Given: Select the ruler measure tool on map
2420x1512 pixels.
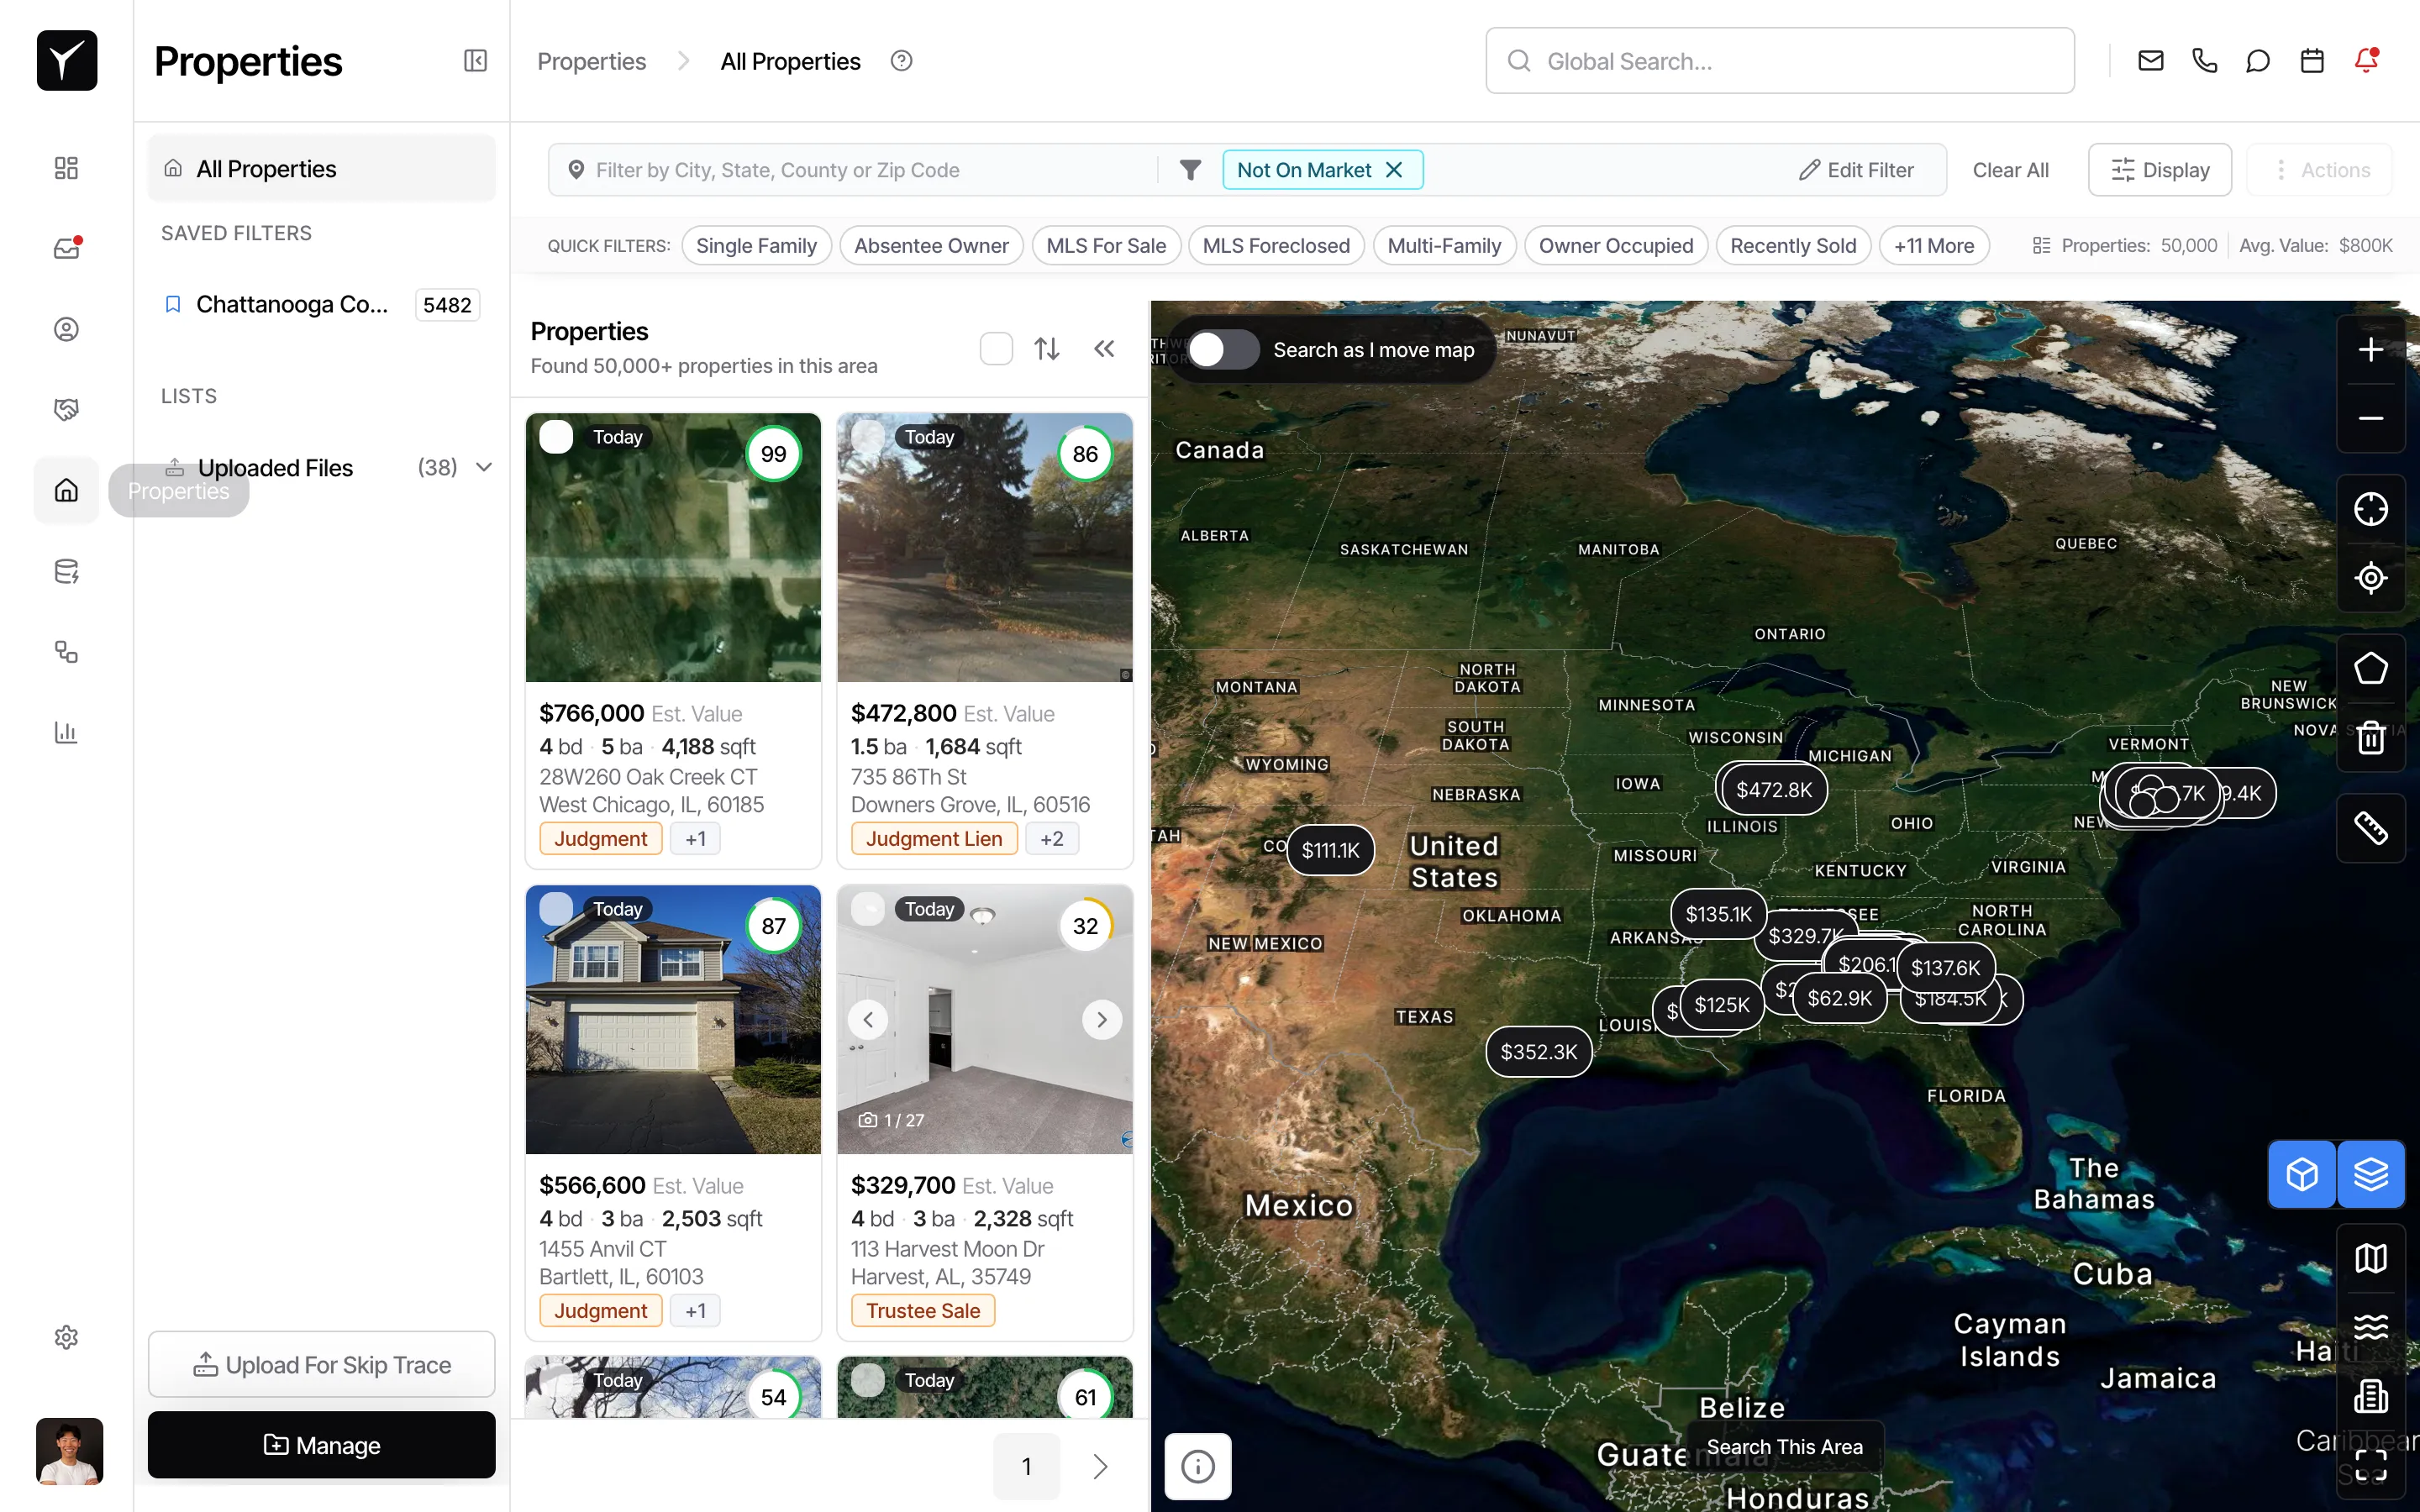Looking at the screenshot, I should point(2370,828).
